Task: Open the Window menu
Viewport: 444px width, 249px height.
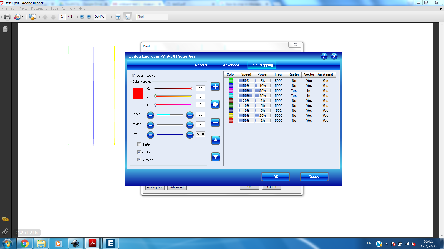Action: coord(69,9)
